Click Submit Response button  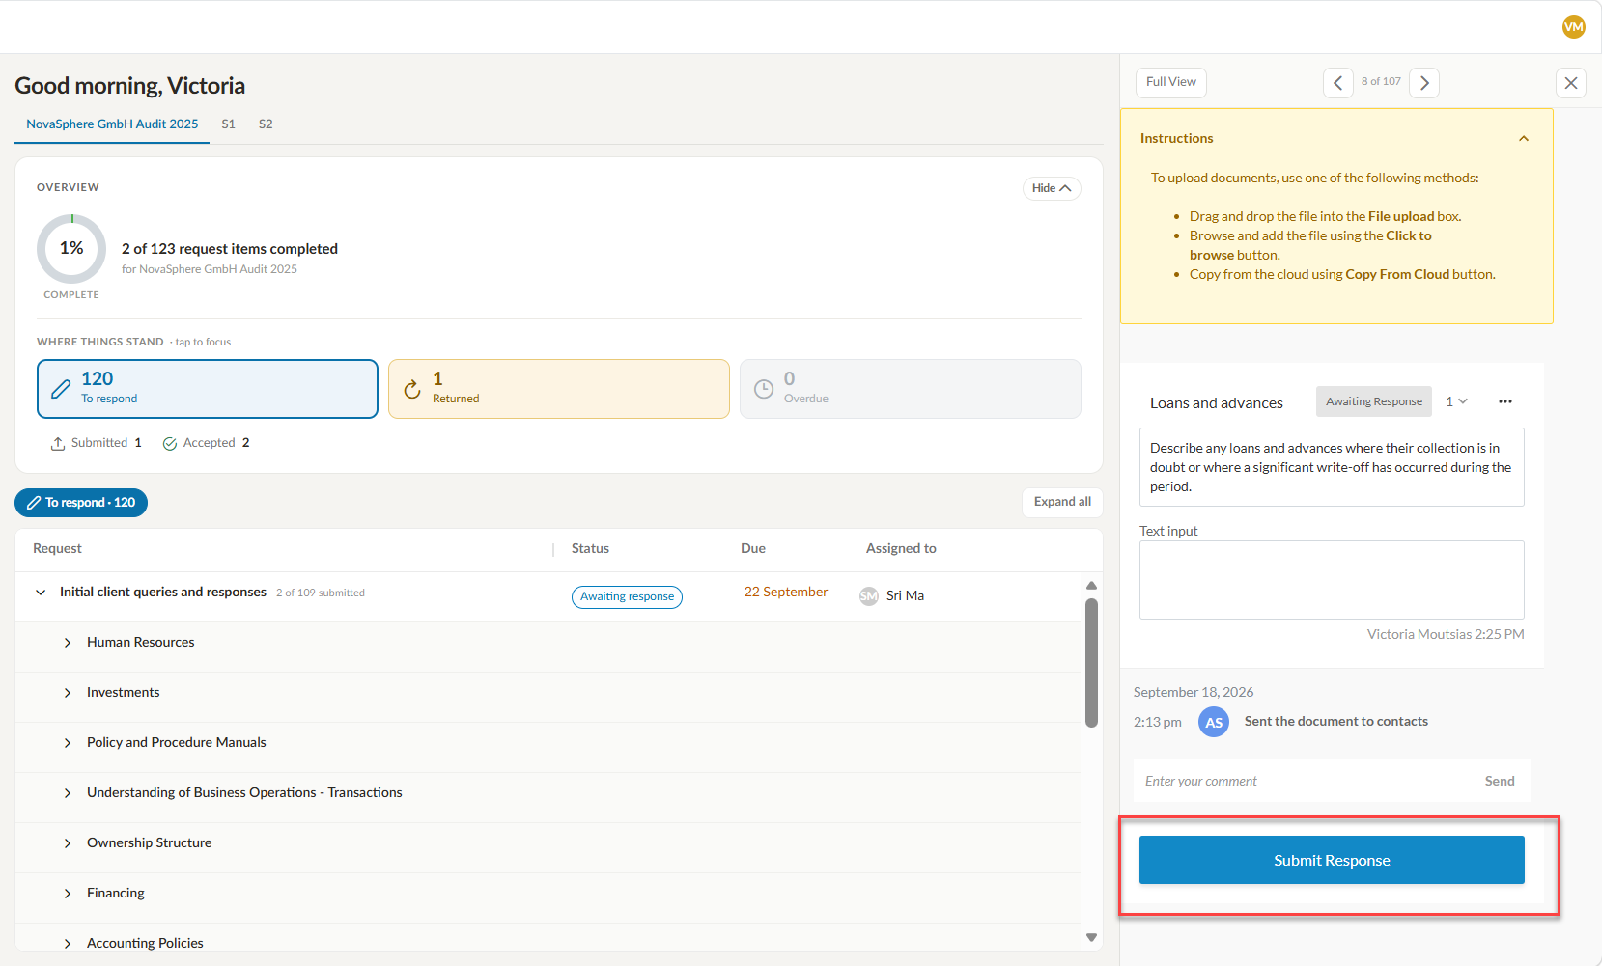pos(1332,860)
